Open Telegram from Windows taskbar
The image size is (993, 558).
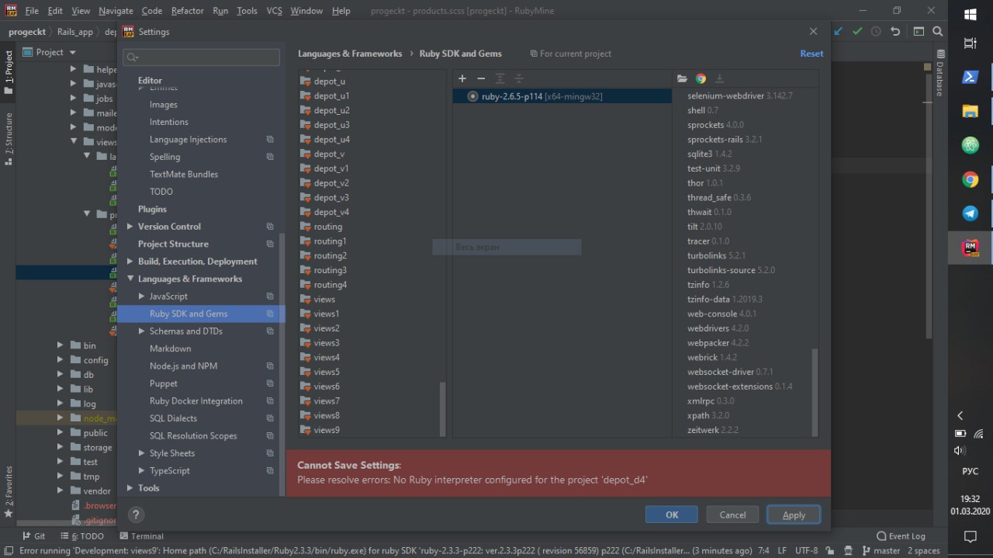tap(970, 213)
